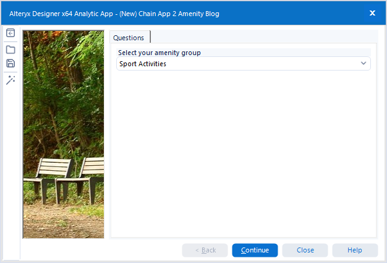The image size is (387, 263).
Task: Open the Sport Activities combo box
Action: [244, 64]
